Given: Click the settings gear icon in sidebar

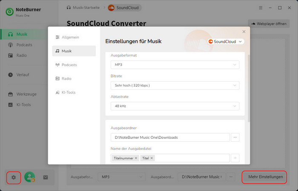Looking at the screenshot, I should (14, 177).
